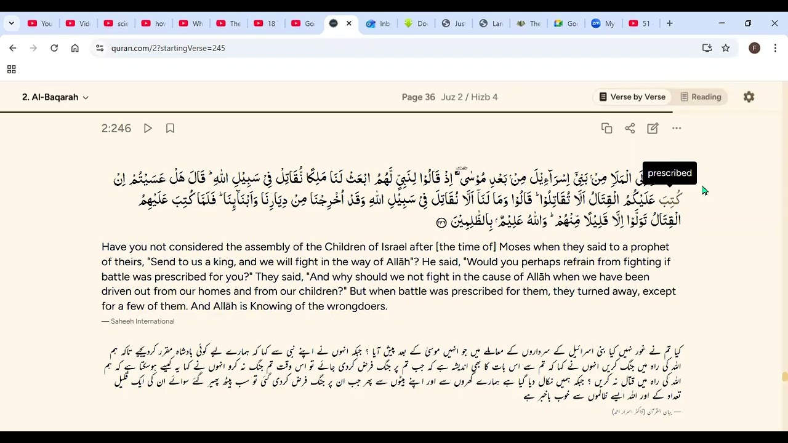Switch to the 'hov' YouTube tab
The image size is (788, 443).
(153, 23)
